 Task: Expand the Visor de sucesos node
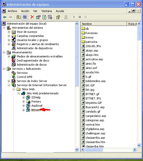coord(9,32)
